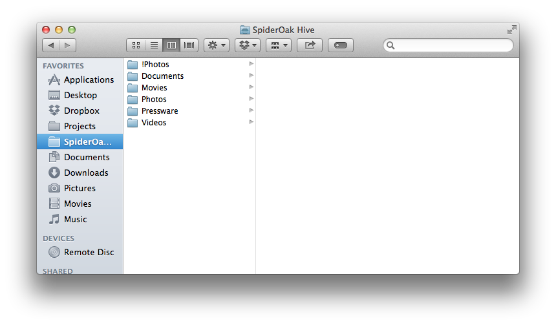
Task: Open Documents in the sidebar
Action: pyautogui.click(x=80, y=158)
